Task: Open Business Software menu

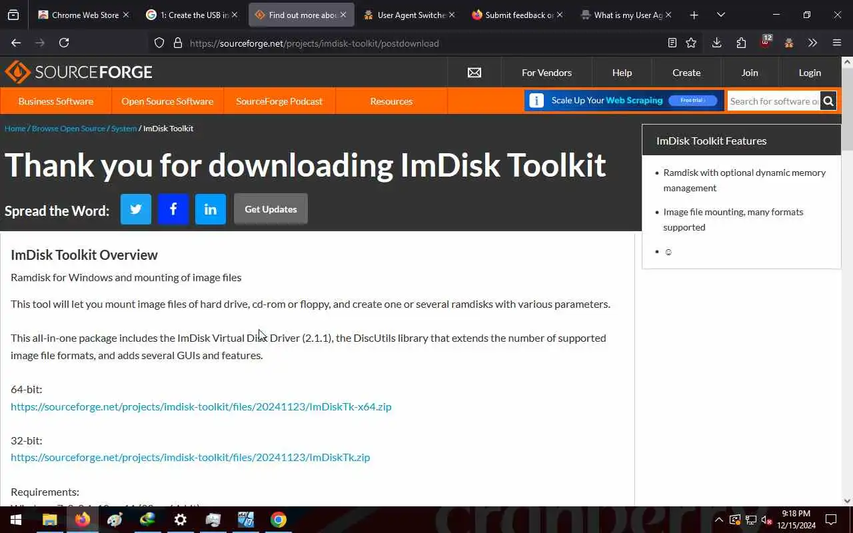Action: [56, 101]
